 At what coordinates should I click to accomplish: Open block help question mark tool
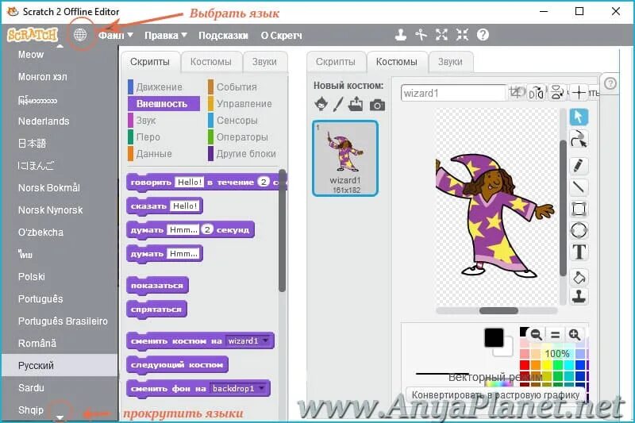coord(483,35)
